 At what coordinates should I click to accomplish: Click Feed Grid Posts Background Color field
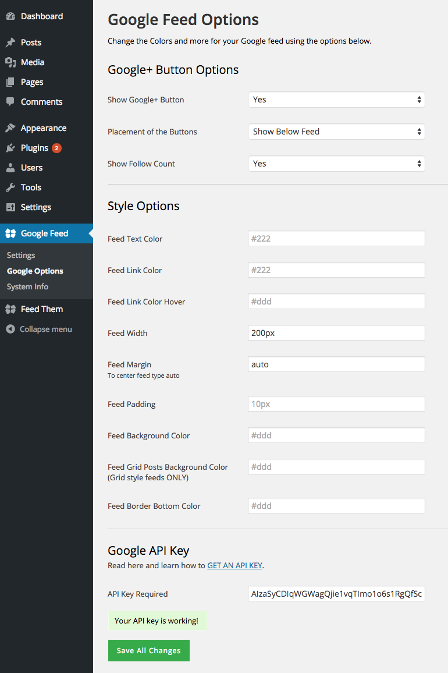click(x=336, y=466)
